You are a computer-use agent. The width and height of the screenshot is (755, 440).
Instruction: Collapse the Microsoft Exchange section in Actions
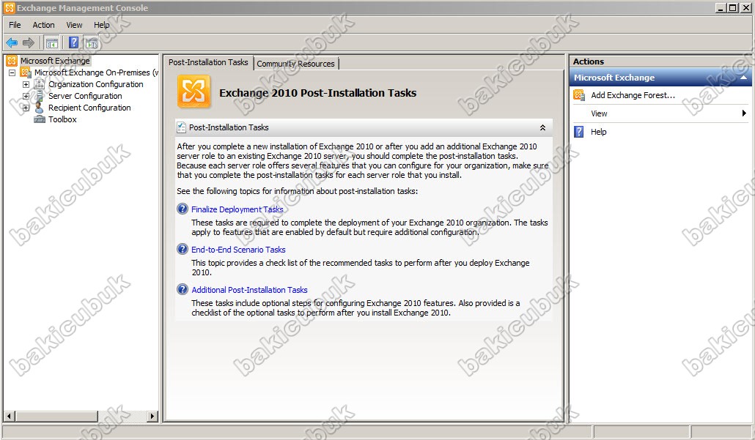point(743,78)
